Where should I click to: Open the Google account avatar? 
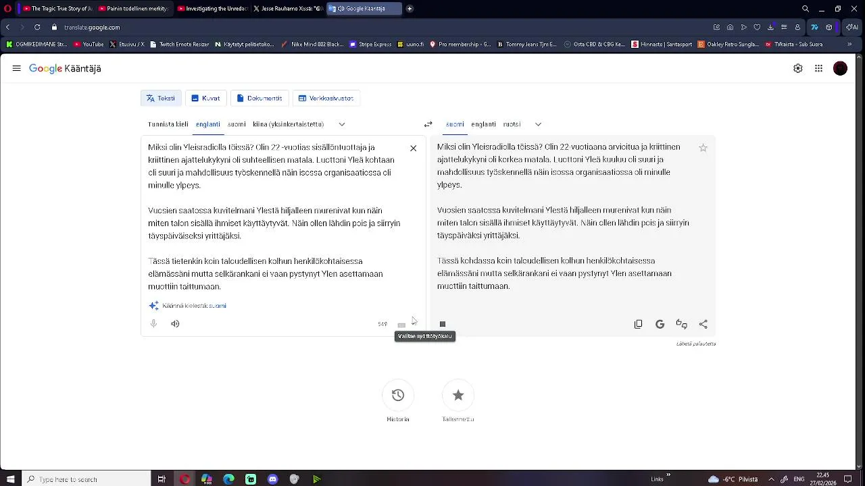point(840,68)
